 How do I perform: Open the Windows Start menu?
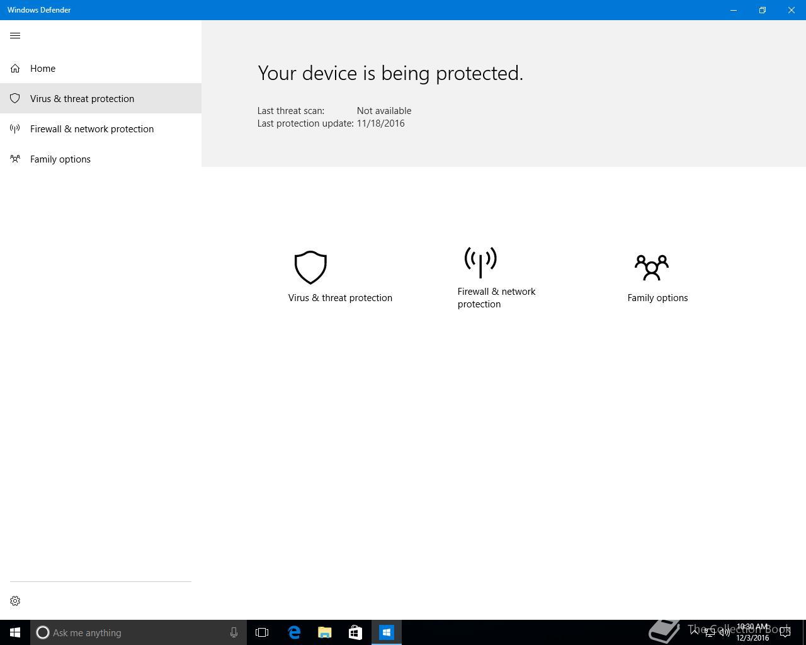coord(15,632)
